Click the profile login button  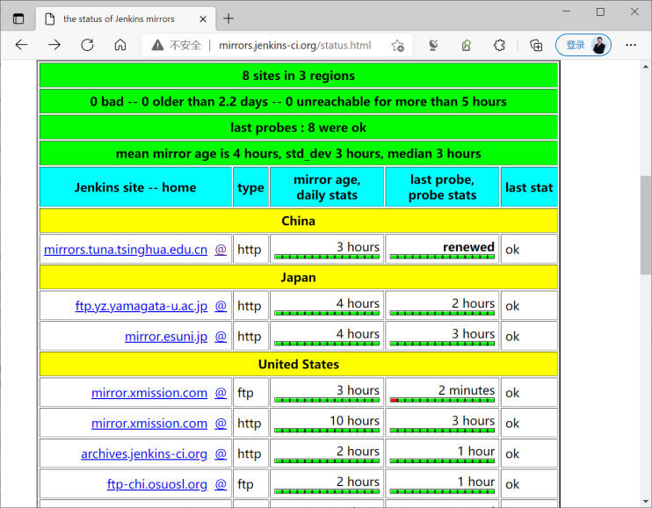coord(583,45)
